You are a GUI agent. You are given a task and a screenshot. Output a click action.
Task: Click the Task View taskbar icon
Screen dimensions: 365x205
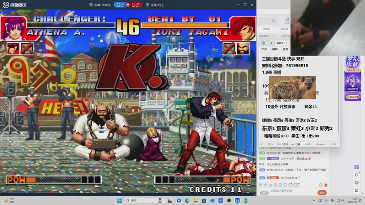170,200
